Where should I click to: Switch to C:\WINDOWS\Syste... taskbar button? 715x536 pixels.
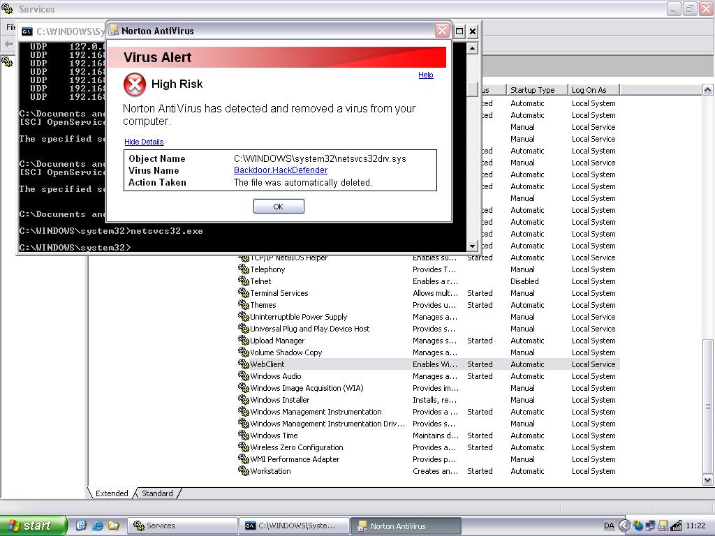[295, 526]
